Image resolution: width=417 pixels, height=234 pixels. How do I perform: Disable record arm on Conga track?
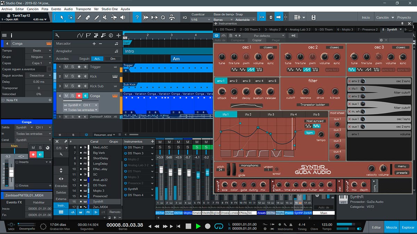point(79,96)
